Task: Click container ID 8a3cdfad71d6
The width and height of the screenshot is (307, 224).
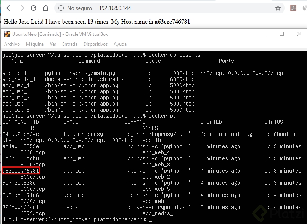Action: [x=21, y=195]
